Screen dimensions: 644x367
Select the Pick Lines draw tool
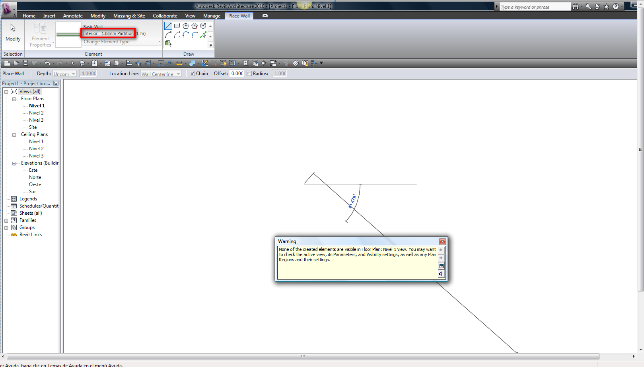[203, 35]
